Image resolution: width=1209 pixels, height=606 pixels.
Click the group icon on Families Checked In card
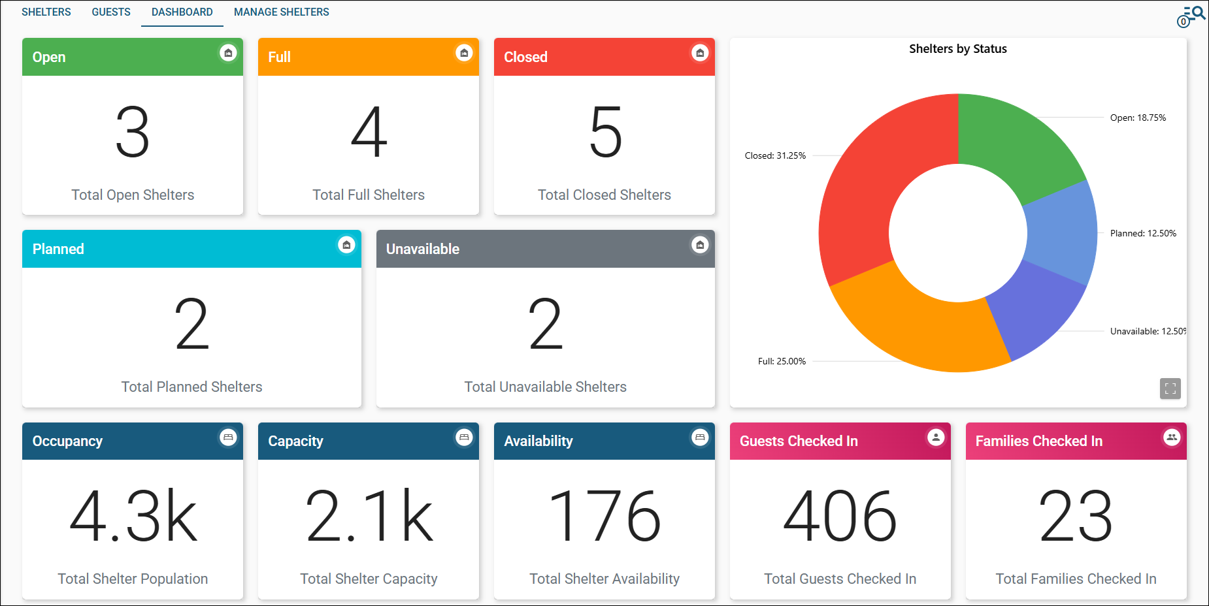(x=1171, y=438)
